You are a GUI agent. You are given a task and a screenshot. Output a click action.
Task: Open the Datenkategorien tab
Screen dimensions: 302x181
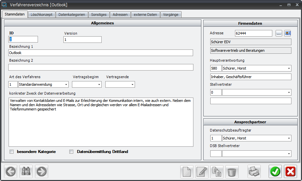[x=72, y=15]
